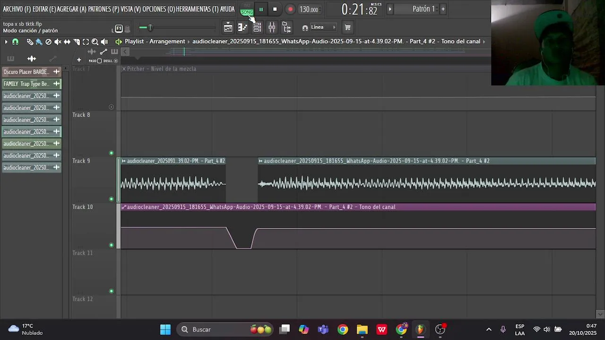This screenshot has width=605, height=340.
Task: Open the Patrón 1 pattern selector
Action: coord(423,9)
